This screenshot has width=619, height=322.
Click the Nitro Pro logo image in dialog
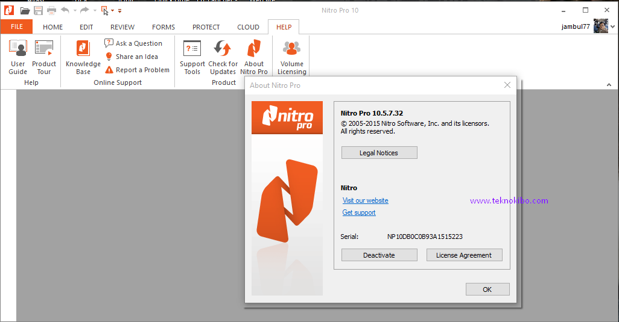click(287, 117)
